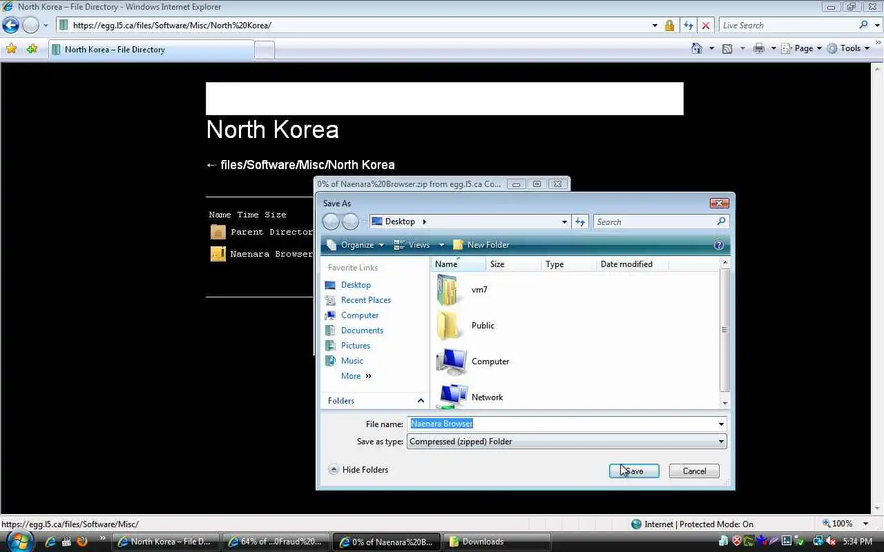Switch to 64% of Fraud download taskbar item
This screenshot has width=884, height=552.
278,542
